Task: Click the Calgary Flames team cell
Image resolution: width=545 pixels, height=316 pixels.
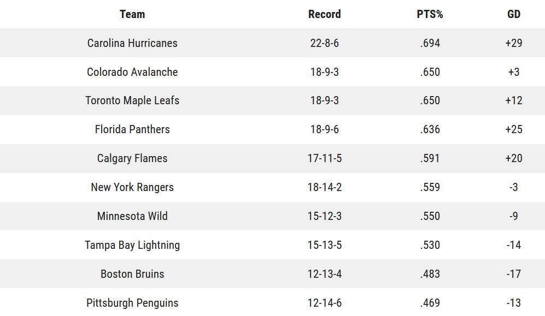Action: pyautogui.click(x=132, y=158)
